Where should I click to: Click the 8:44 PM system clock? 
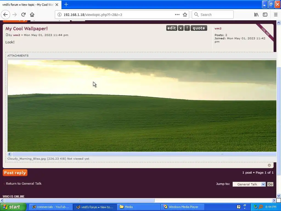[271, 207]
